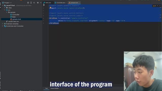Click the alignment attribute in the code

pos(93,21)
